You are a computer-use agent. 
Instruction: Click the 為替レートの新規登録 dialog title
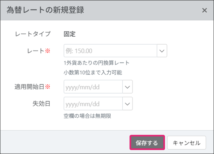(45, 10)
